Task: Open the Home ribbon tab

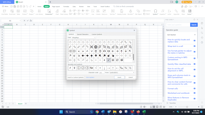Action: (x=39, y=7)
